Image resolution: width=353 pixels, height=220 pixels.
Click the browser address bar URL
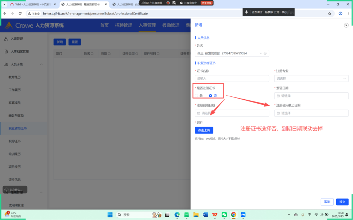95,14
